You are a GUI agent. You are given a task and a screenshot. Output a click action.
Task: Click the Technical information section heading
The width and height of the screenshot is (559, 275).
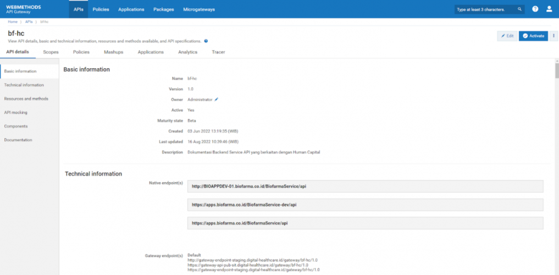(x=93, y=174)
